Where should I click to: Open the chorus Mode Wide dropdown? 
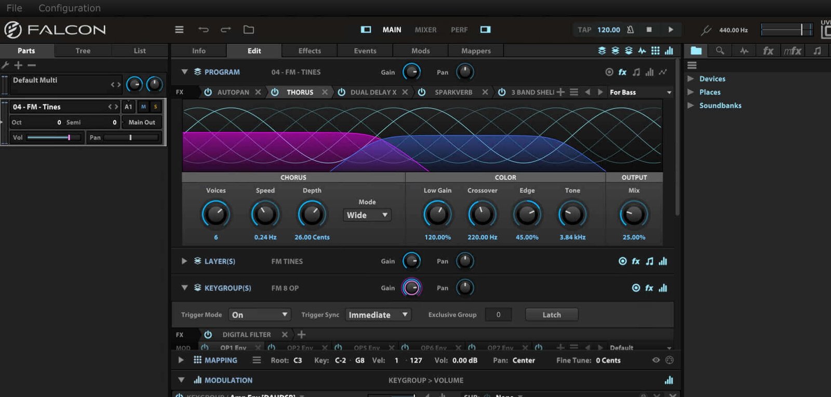tap(367, 215)
